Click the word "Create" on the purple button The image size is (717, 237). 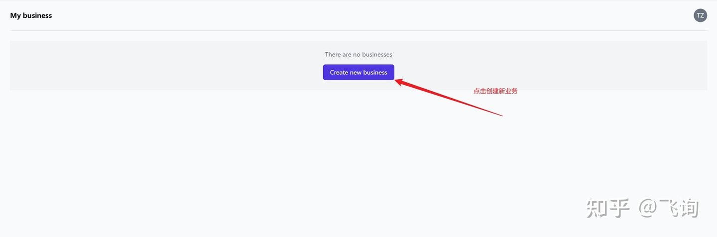tap(339, 72)
